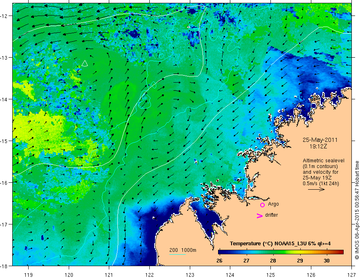
Task: Click the '200 1000m' depth contour label
Action: pyautogui.click(x=183, y=250)
